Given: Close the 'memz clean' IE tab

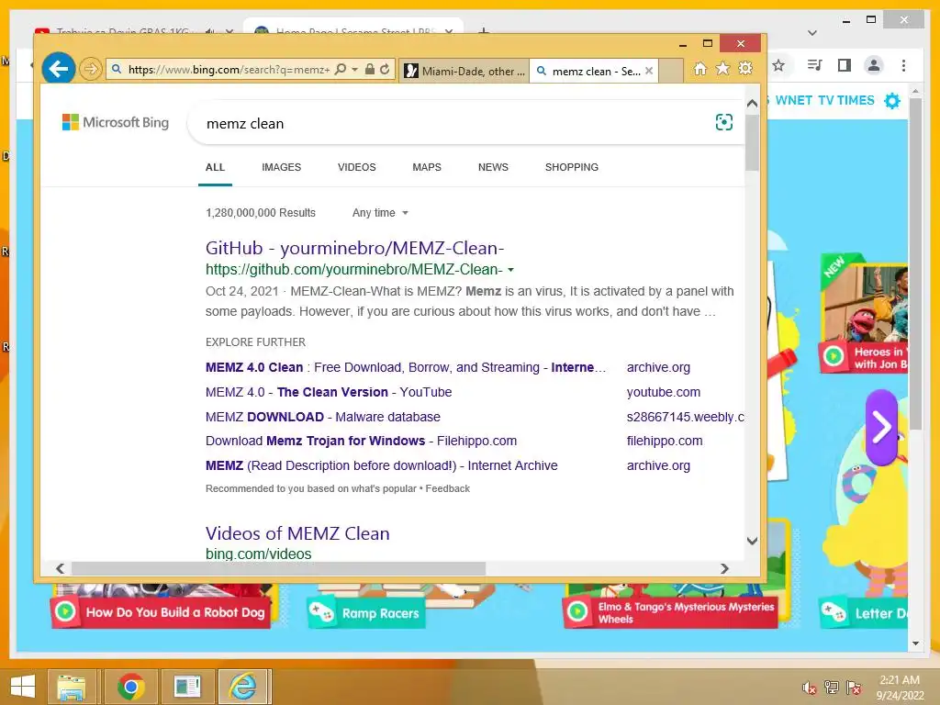Looking at the screenshot, I should 649,71.
